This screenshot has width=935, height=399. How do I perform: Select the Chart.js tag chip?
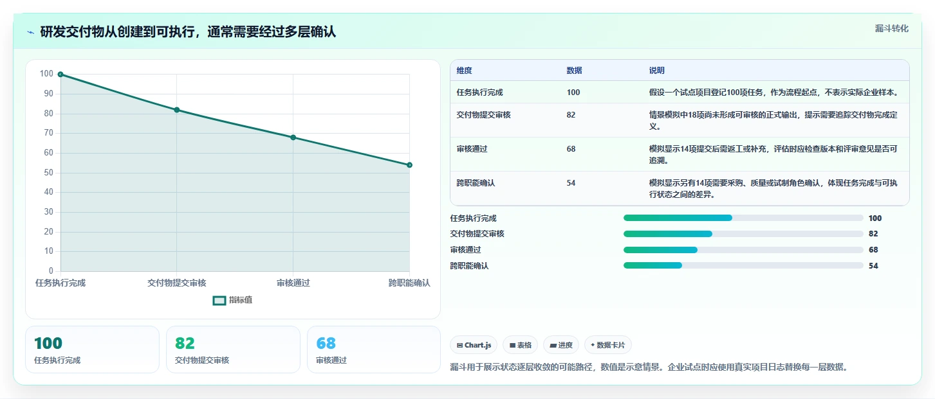(x=474, y=345)
